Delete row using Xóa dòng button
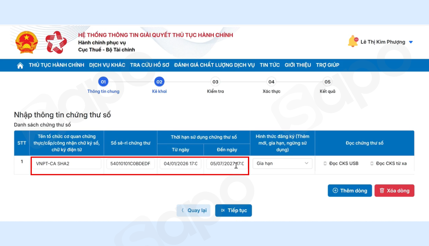This screenshot has width=429, height=246. point(394,190)
